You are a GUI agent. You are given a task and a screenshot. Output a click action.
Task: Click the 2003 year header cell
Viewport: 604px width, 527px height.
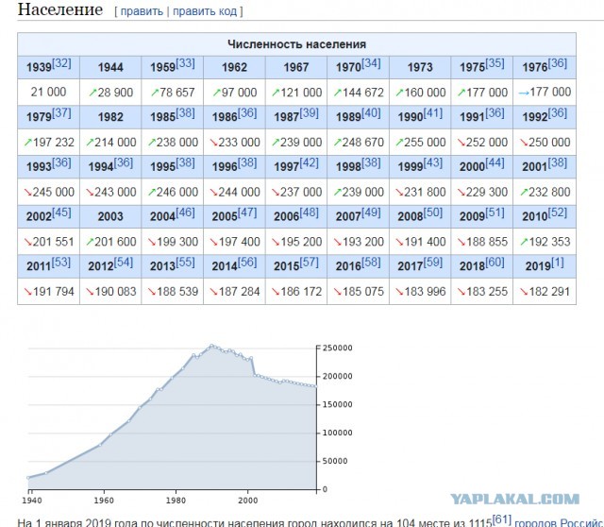[x=110, y=216]
